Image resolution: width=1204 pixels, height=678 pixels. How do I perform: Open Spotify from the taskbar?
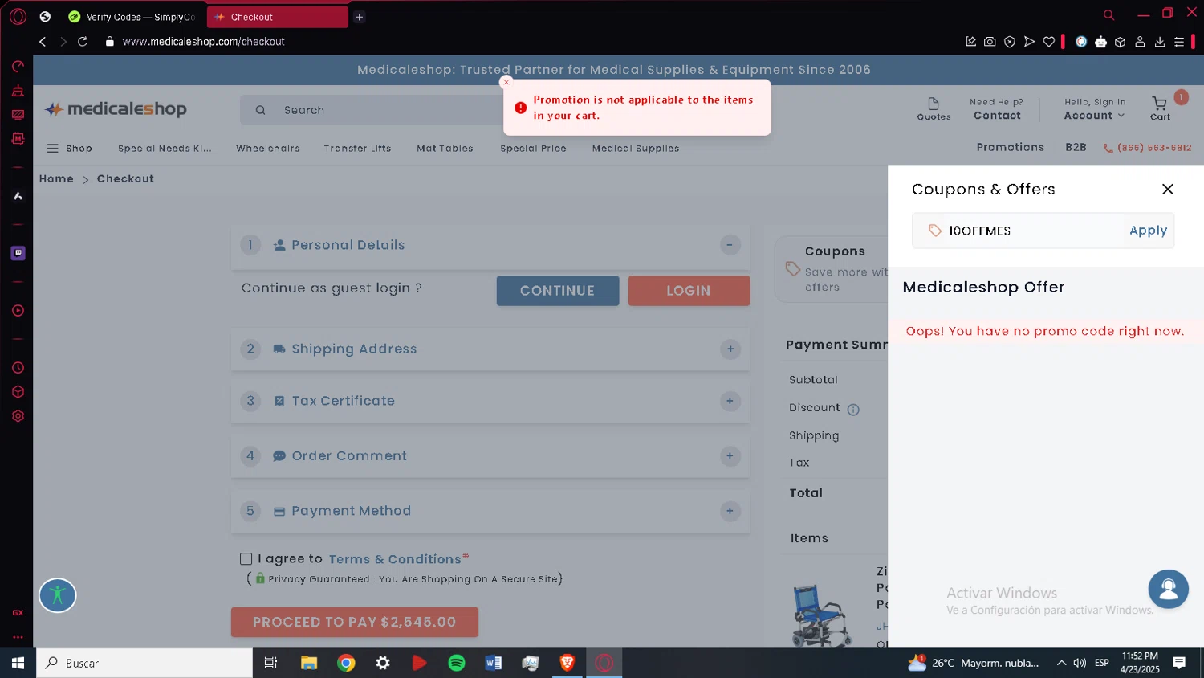point(457,663)
